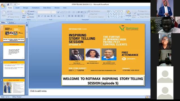
Task: Switch to the Home ribbon tab
Action: point(10,8)
